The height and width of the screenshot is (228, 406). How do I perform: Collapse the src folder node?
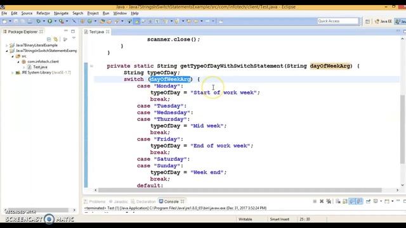click(x=13, y=56)
